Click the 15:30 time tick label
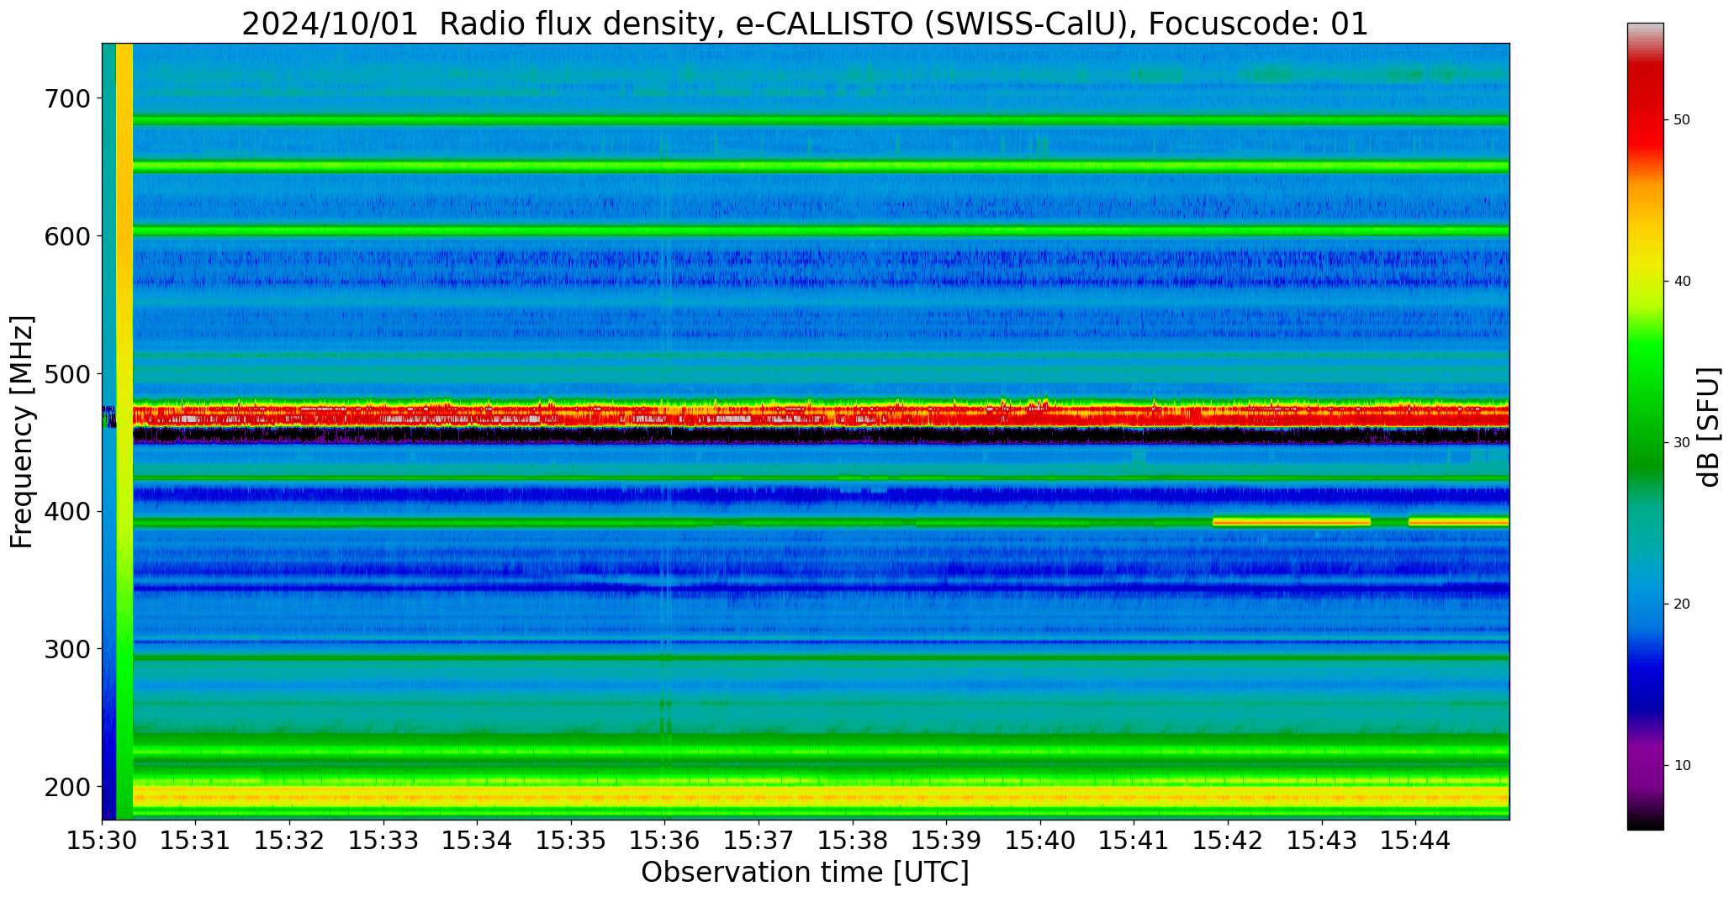 tap(103, 840)
